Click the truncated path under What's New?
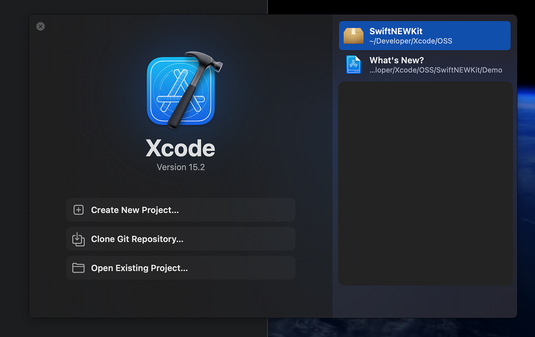The width and height of the screenshot is (535, 337). (436, 70)
